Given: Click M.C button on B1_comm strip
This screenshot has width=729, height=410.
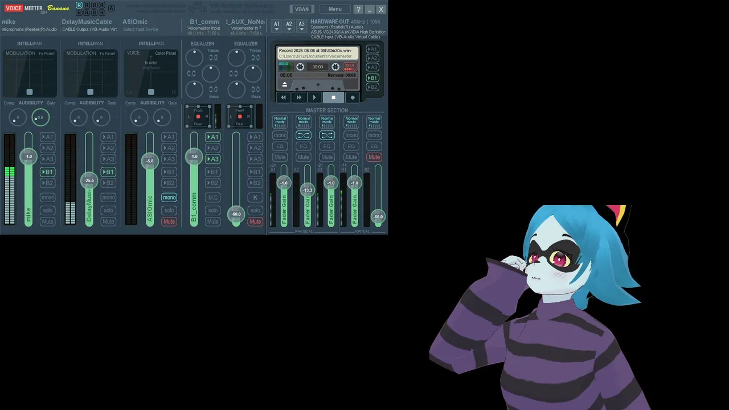Looking at the screenshot, I should point(212,198).
